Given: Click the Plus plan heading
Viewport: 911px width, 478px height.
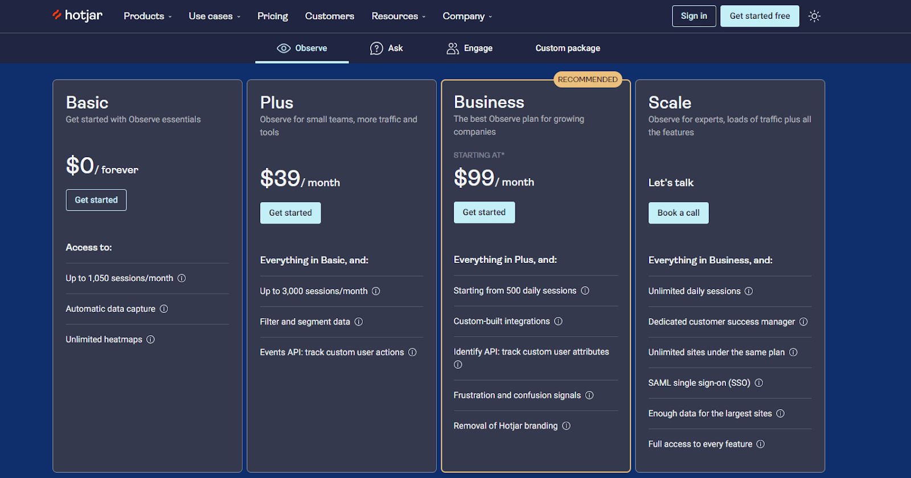Looking at the screenshot, I should point(277,102).
